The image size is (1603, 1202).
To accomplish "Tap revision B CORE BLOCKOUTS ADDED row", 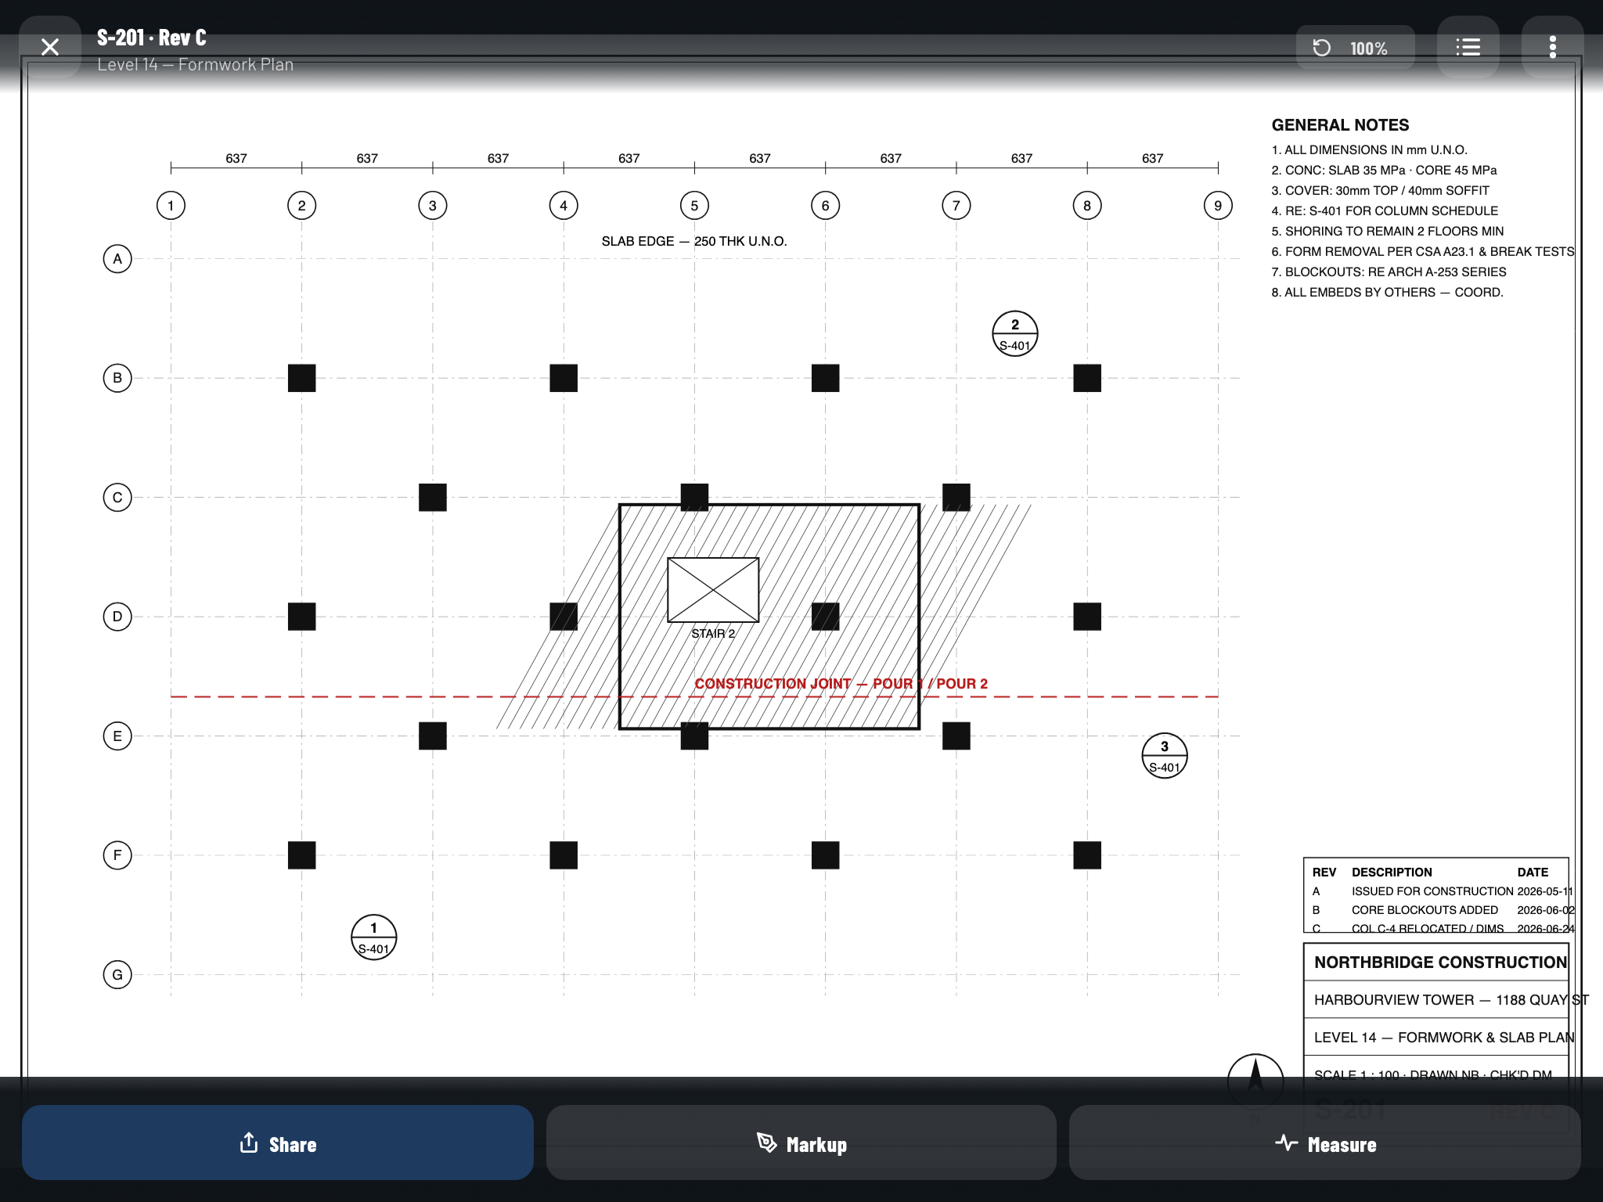I will [1443, 910].
